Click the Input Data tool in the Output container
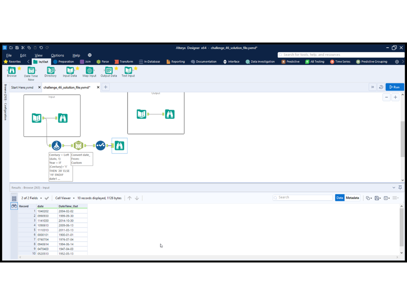Screen dimensions: 407x305 141,114
